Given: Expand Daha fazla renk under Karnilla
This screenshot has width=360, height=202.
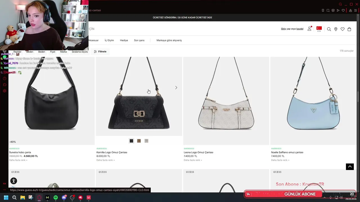Looking at the screenshot, I should (x=105, y=160).
